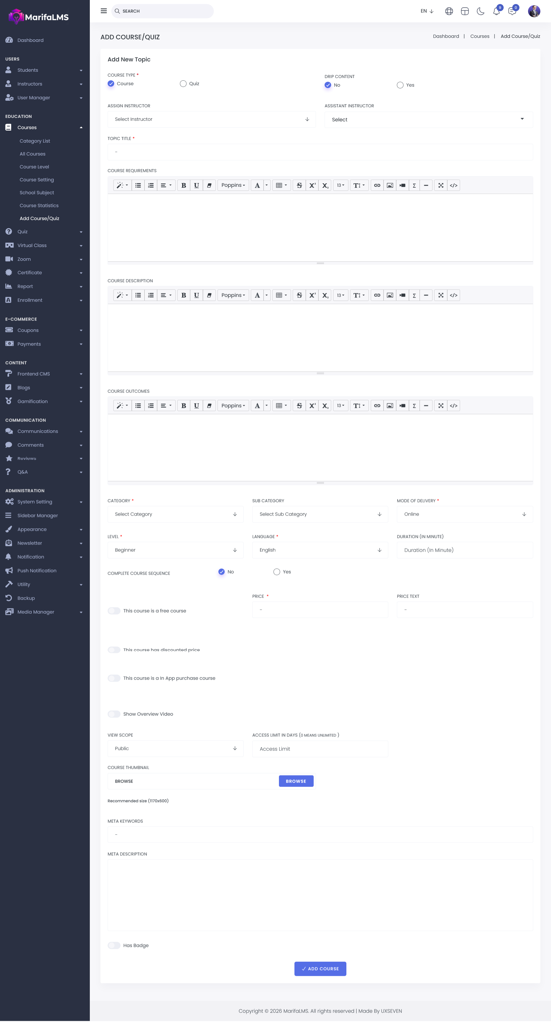The height and width of the screenshot is (1022, 551).
Task: Turn on Has Badge switch
Action: click(114, 945)
